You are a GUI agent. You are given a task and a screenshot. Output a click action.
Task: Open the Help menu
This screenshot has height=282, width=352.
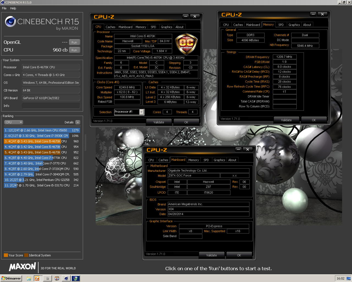[x=13, y=8]
